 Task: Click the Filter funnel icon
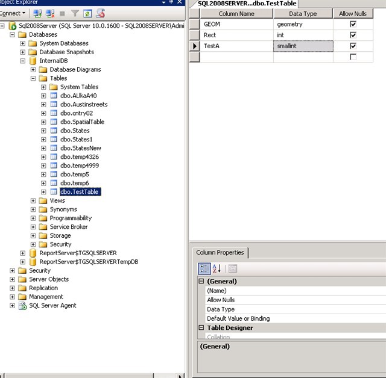75,13
